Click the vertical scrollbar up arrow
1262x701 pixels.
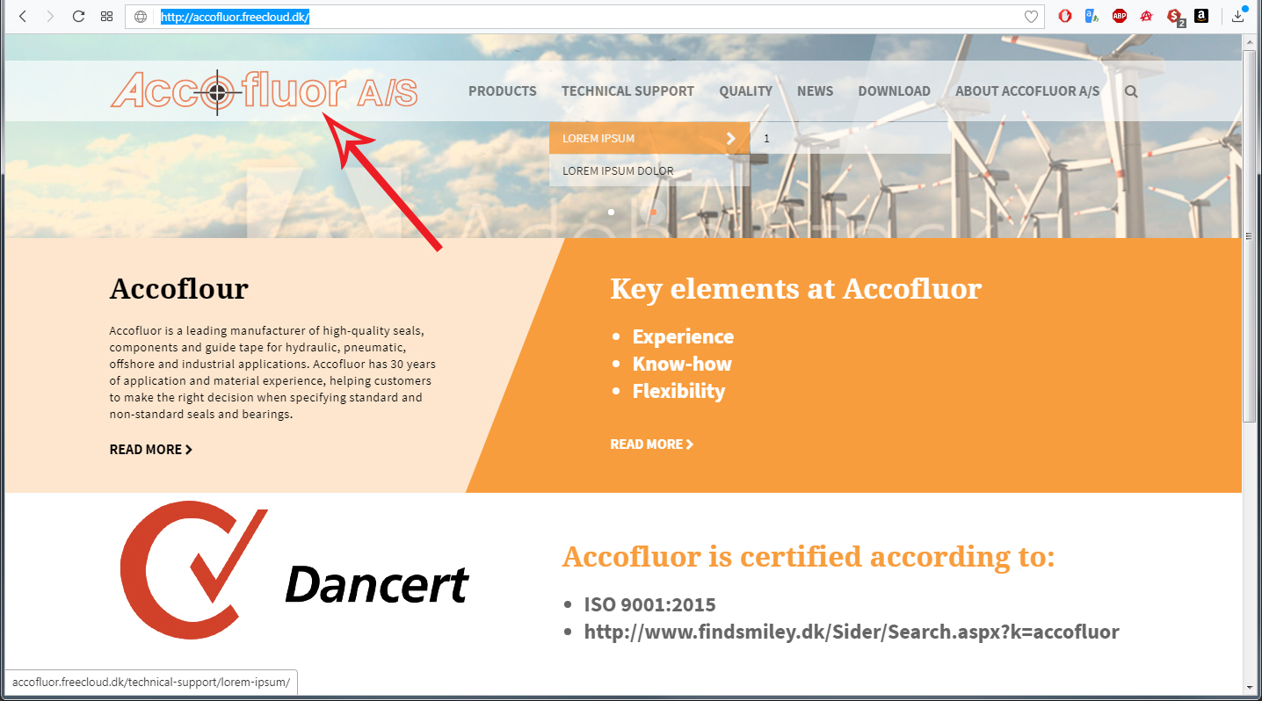[1249, 41]
